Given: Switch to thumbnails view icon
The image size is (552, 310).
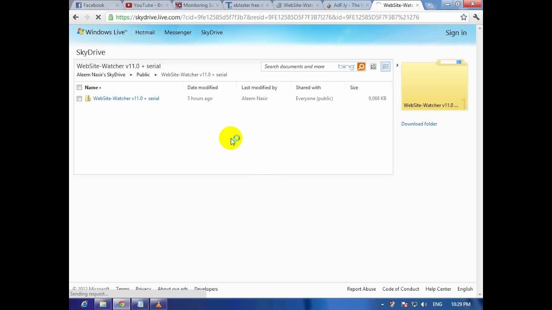Looking at the screenshot, I should (373, 66).
